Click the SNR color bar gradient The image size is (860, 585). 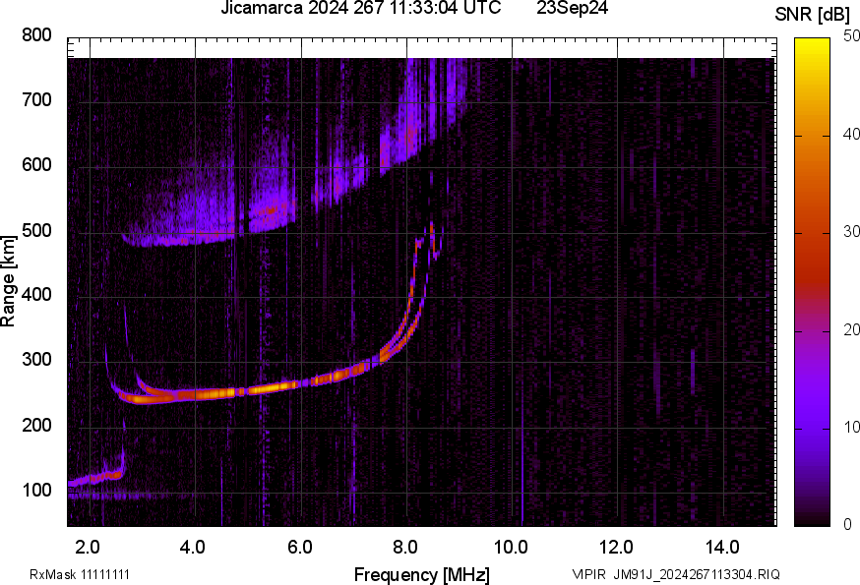pos(812,282)
